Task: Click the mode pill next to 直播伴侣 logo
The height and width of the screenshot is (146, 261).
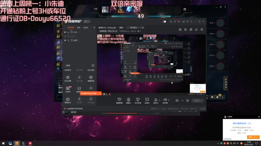Action: tap(87, 21)
